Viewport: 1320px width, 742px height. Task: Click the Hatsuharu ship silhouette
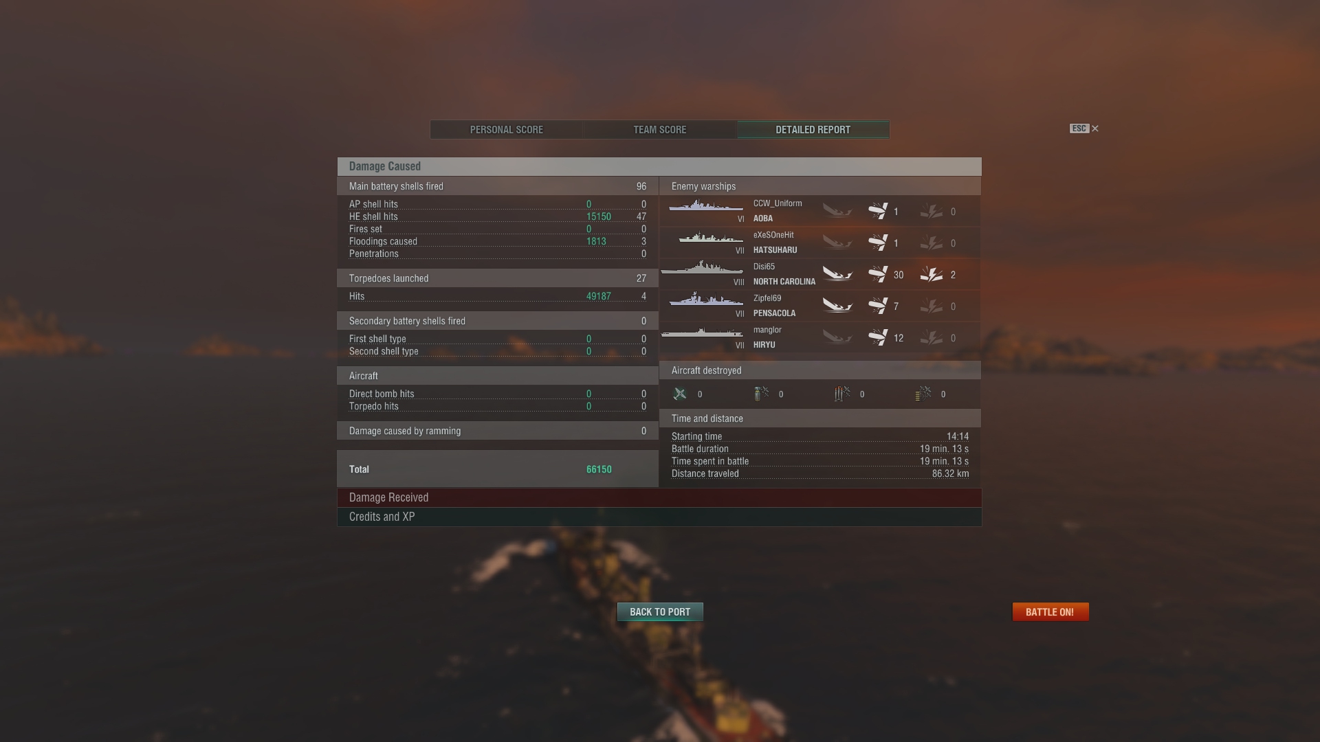(x=710, y=238)
